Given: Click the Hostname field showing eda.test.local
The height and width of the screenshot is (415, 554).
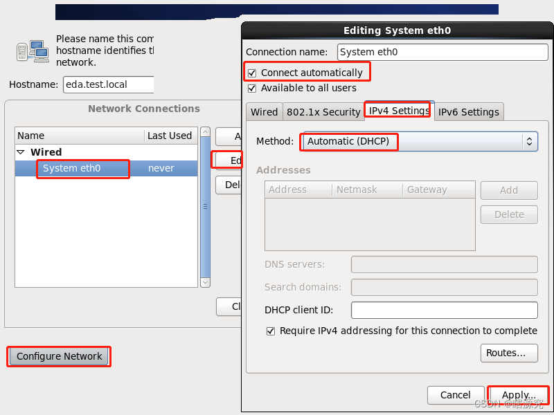Looking at the screenshot, I should (x=108, y=84).
